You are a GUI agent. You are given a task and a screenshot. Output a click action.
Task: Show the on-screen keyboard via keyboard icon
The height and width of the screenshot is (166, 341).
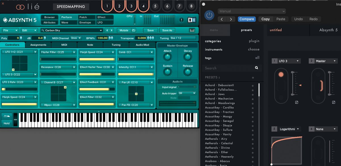coord(192,30)
